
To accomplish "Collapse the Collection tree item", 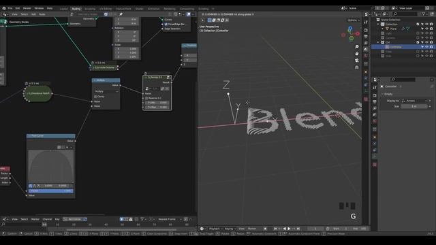I will [x=378, y=24].
